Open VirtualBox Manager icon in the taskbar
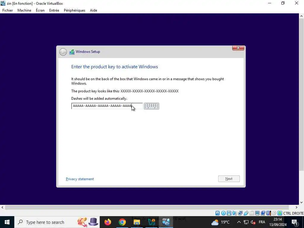304x228 pixels. coord(151,222)
